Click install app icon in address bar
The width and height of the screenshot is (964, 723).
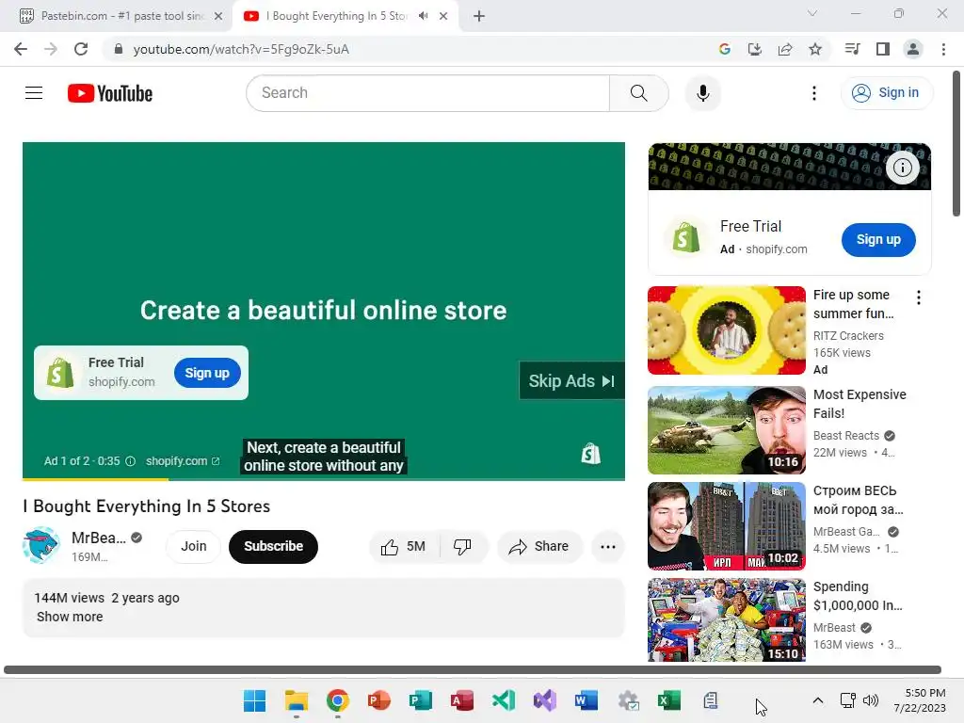pyautogui.click(x=754, y=49)
